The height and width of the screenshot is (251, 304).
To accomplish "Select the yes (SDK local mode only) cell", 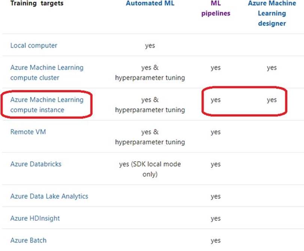I will 150,169.
